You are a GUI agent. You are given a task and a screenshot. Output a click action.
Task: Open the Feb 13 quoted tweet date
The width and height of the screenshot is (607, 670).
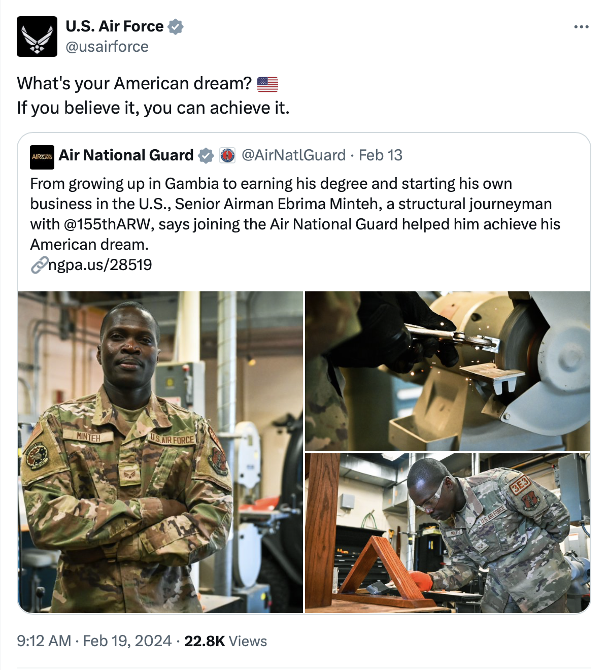tap(381, 155)
